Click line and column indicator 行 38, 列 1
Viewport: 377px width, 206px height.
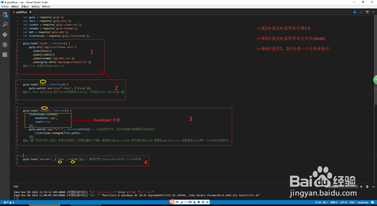pyautogui.click(x=321, y=202)
